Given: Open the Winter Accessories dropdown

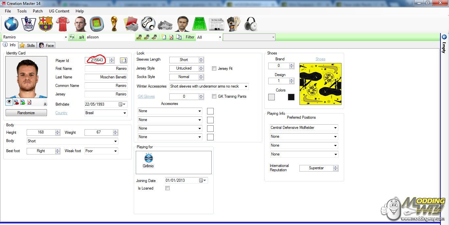Looking at the screenshot, I should tap(246, 86).
